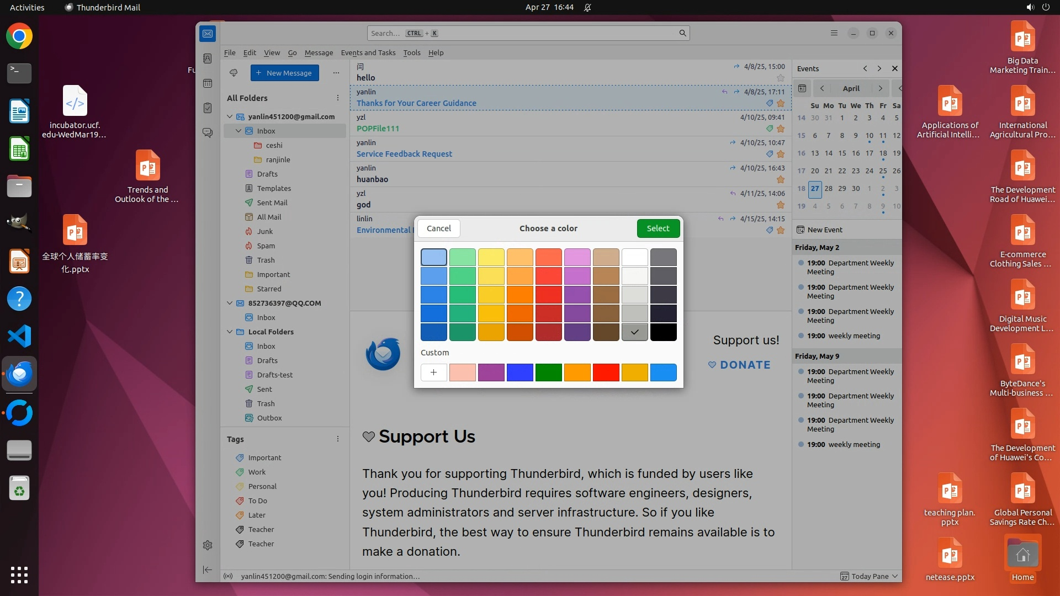Viewport: 1060px width, 596px height.
Task: Cancel the color chooser dialog
Action: coord(438,228)
